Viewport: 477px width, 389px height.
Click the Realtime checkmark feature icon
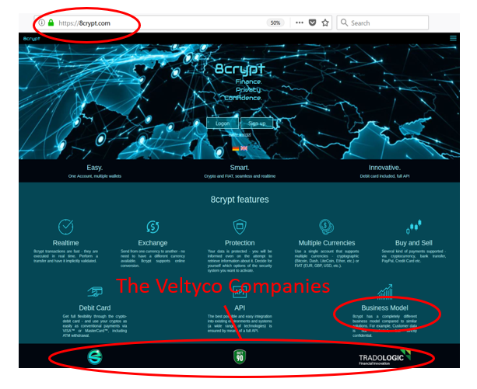coord(65,226)
